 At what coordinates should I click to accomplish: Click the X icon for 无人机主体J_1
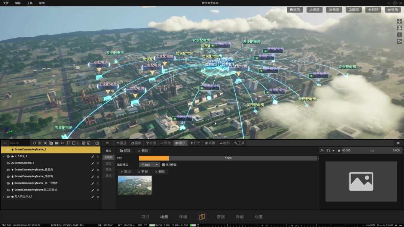tap(98, 197)
